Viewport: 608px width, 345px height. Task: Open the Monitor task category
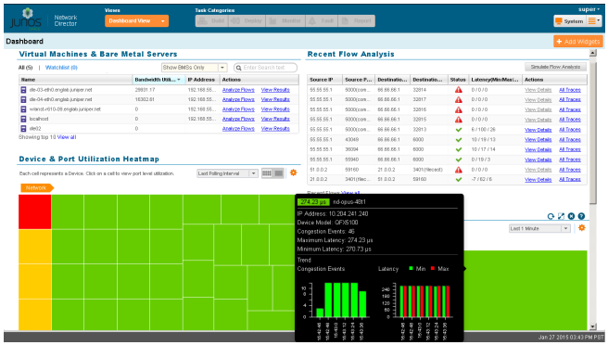[285, 21]
